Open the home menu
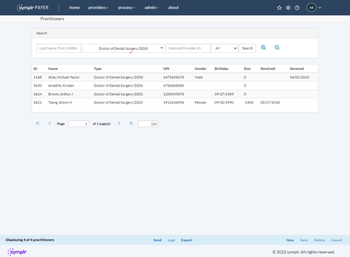The image size is (350, 257). coord(75,7)
